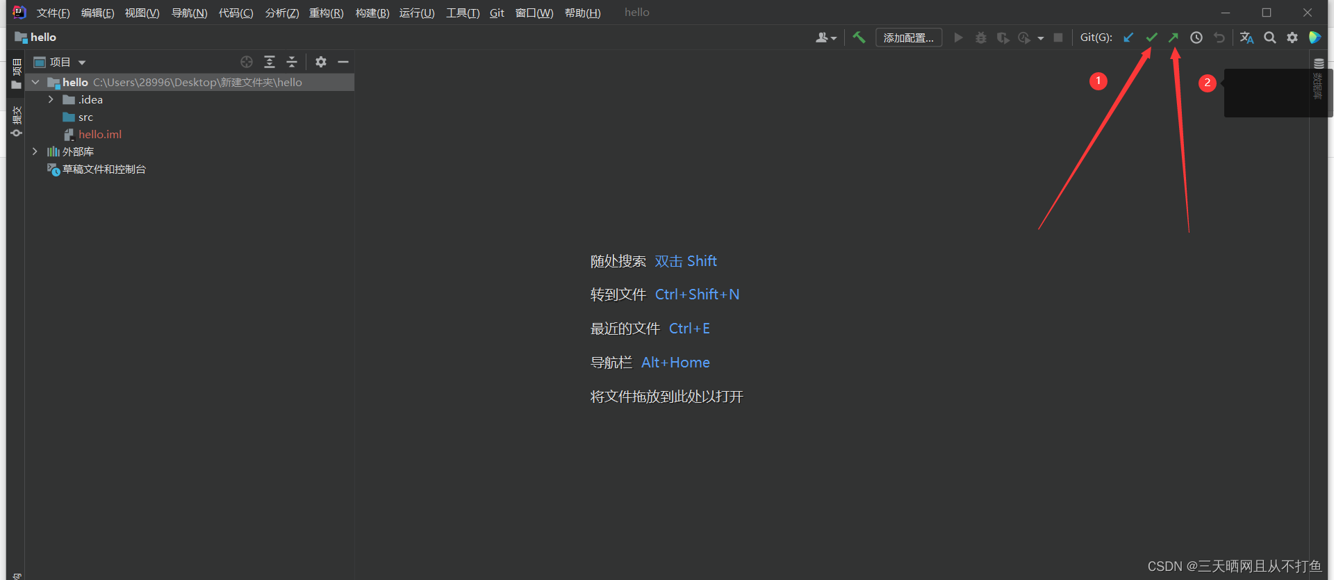Image resolution: width=1334 pixels, height=580 pixels.
Task: Click the Git rollback undo arrow
Action: [x=1219, y=38]
